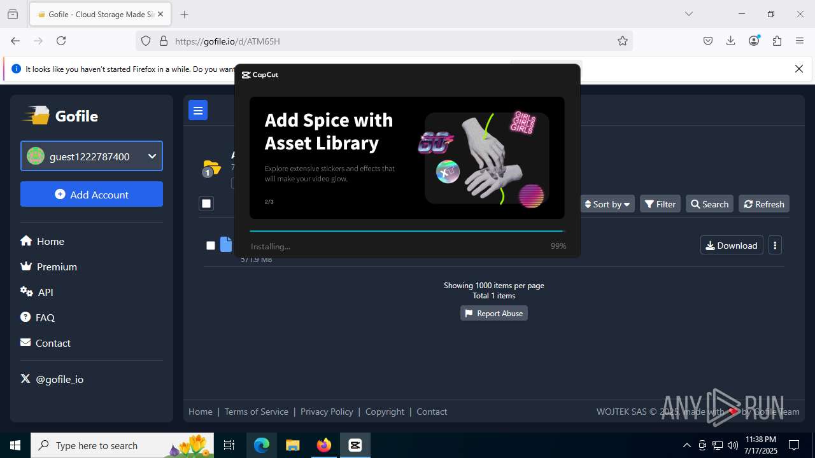
Task: Go to Home in the Gofile sidebar
Action: 42,241
